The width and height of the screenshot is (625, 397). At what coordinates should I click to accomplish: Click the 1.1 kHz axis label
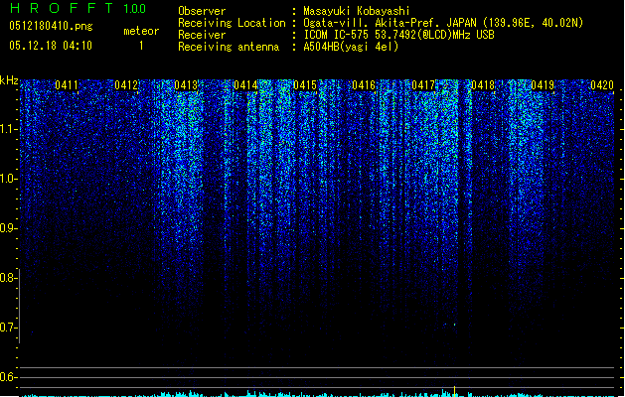[8, 129]
